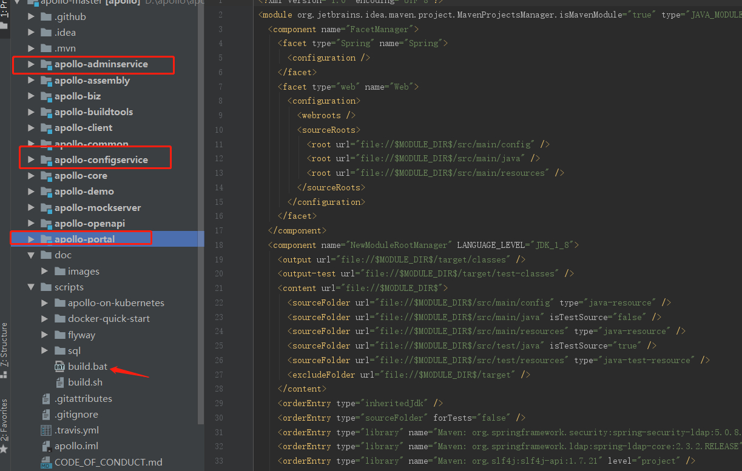The height and width of the screenshot is (471, 742).
Task: Select the docker-quick-start folder name
Action: tap(109, 319)
